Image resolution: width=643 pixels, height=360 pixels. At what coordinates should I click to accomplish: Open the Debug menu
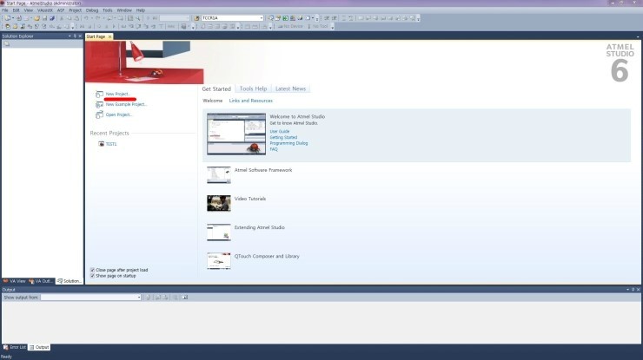pyautogui.click(x=92, y=10)
